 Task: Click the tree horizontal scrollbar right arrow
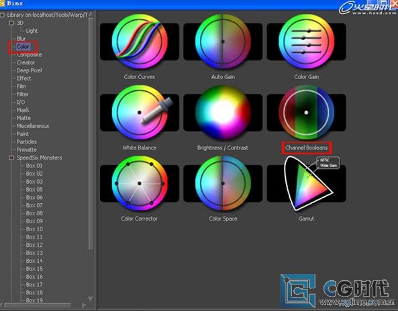click(84, 305)
